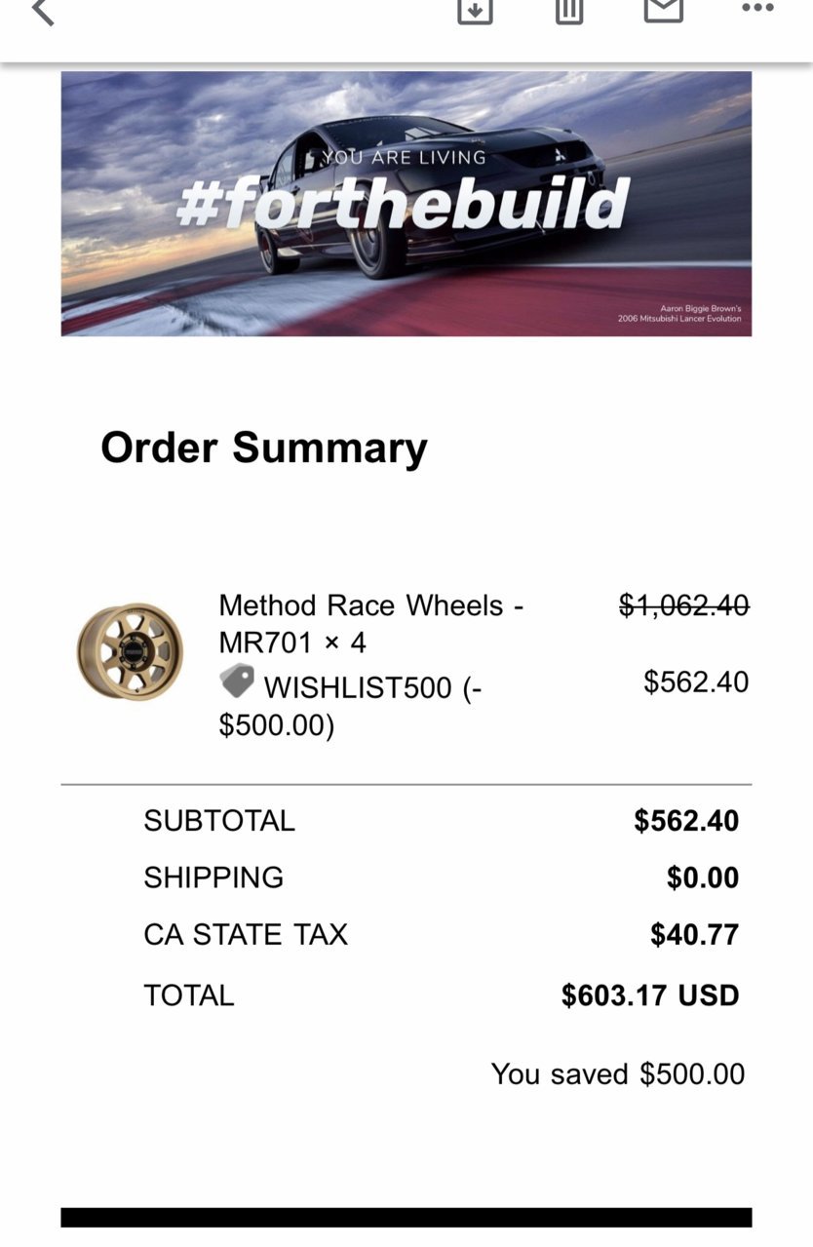Tap the Order Summary heading
The image size is (813, 1247).
[264, 448]
